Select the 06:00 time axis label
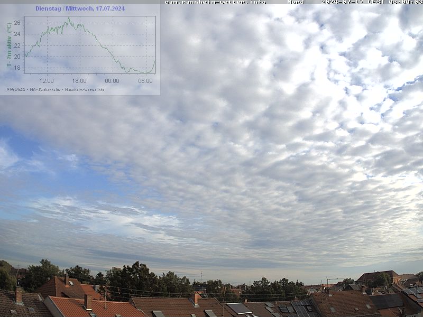 (x=145, y=81)
